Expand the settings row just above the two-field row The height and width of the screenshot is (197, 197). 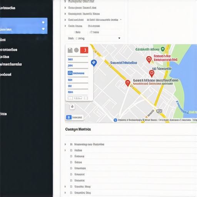(65, 26)
